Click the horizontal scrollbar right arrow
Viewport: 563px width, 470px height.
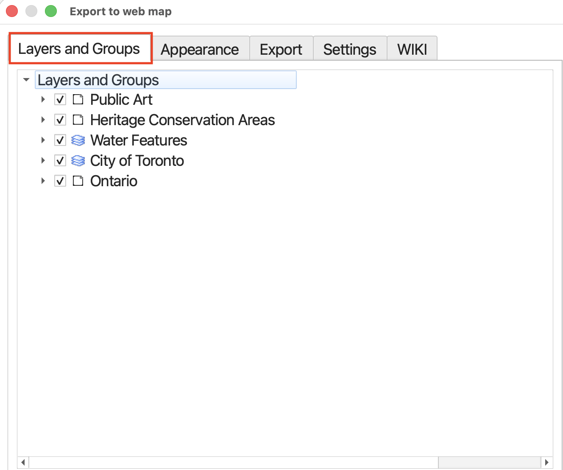(547, 462)
